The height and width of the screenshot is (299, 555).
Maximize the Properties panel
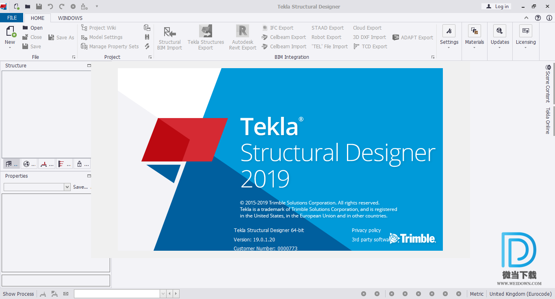89,176
